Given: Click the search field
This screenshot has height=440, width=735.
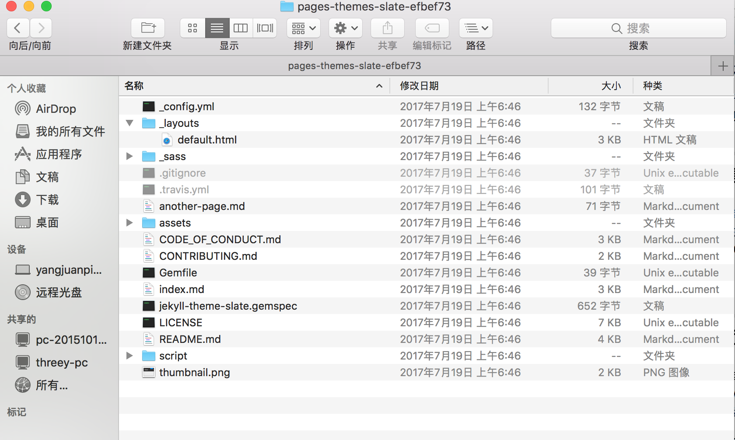Looking at the screenshot, I should pos(638,28).
